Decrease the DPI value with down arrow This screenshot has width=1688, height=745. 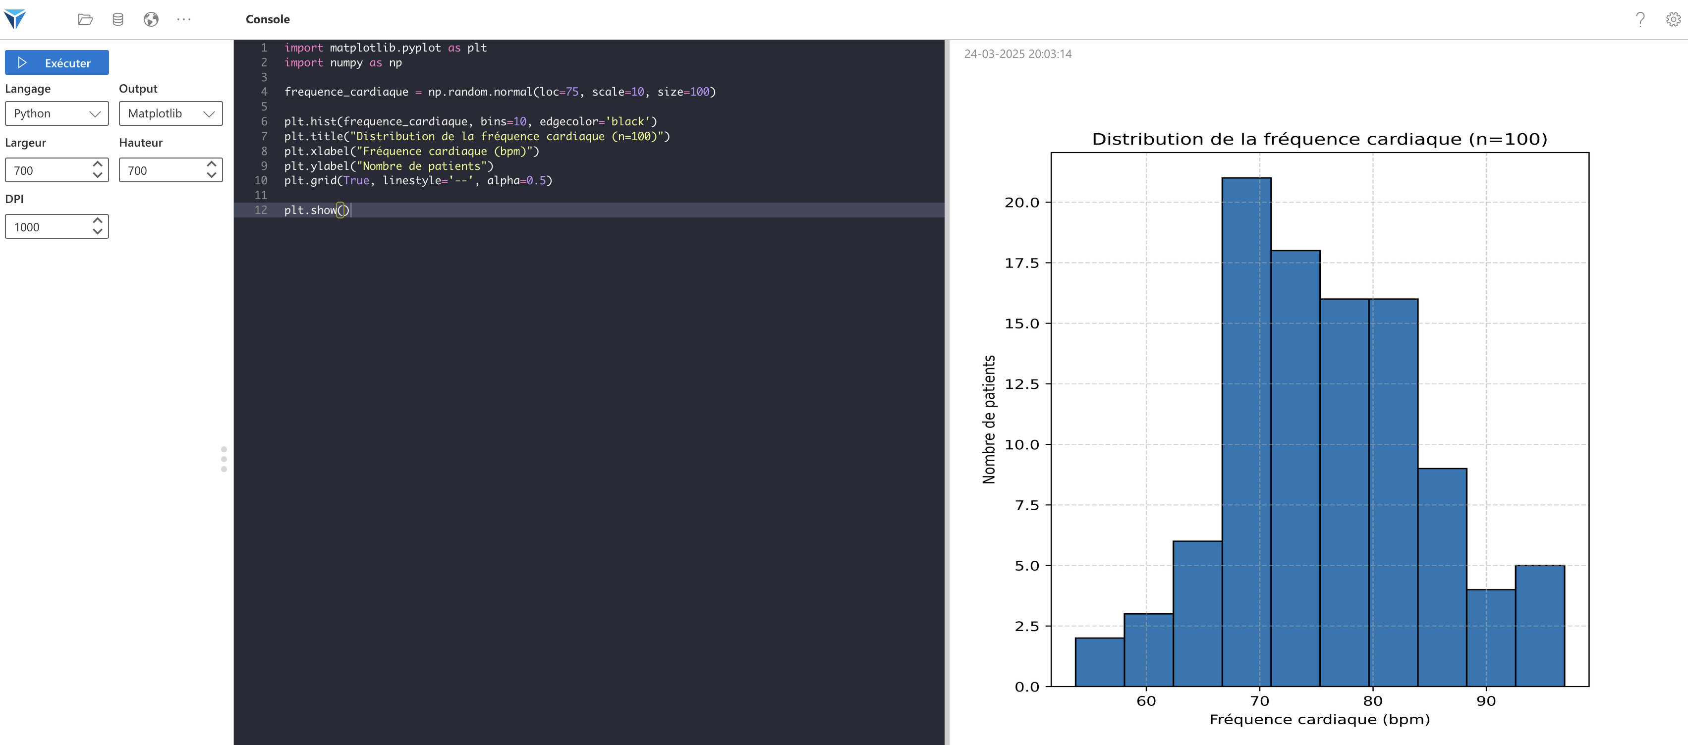(98, 232)
